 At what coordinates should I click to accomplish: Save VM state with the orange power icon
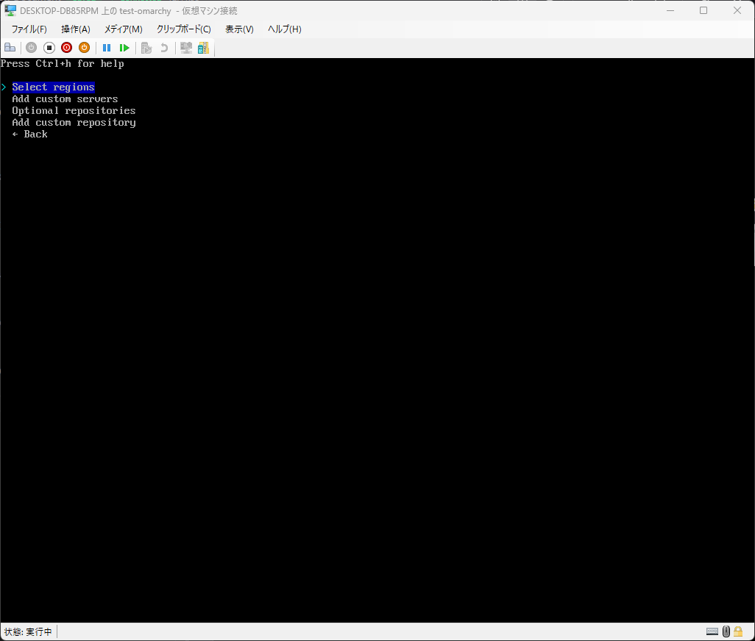pos(85,48)
